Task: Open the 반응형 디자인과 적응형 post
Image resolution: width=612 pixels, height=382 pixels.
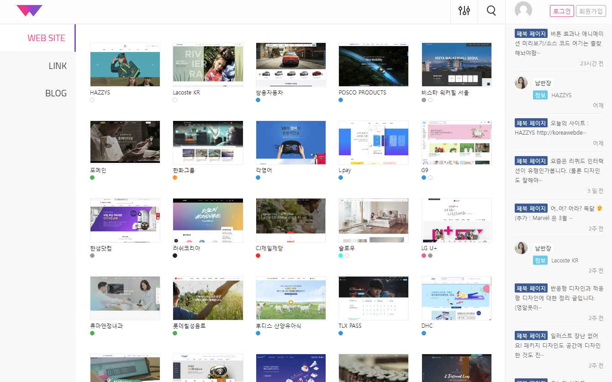Action: point(559,298)
